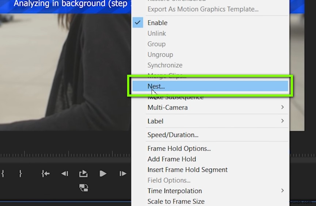Viewport: 316px width, 206px height.
Task: Step back one frame
Action: [65, 174]
